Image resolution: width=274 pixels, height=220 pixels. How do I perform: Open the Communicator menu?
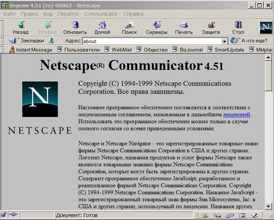[x=101, y=14]
